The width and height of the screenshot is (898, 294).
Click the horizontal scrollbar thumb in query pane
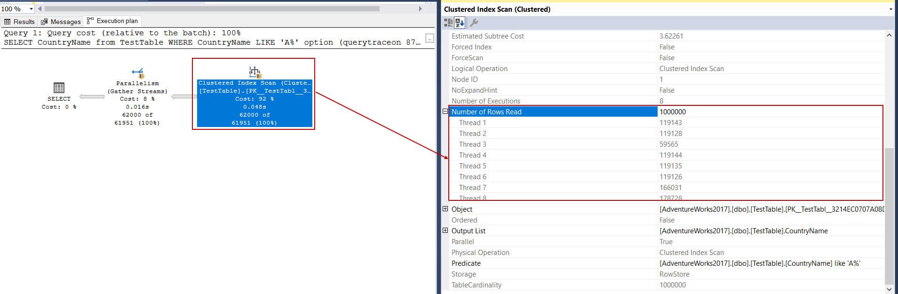212,9
